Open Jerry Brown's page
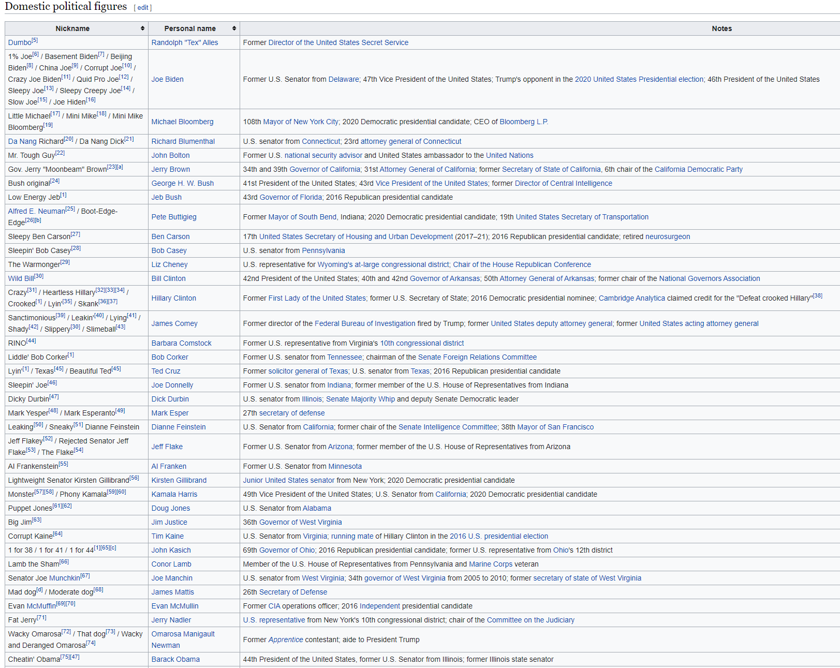840x668 pixels. pyautogui.click(x=171, y=169)
